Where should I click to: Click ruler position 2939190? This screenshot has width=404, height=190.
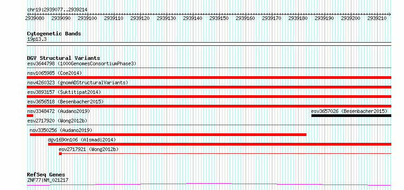coord(324,18)
